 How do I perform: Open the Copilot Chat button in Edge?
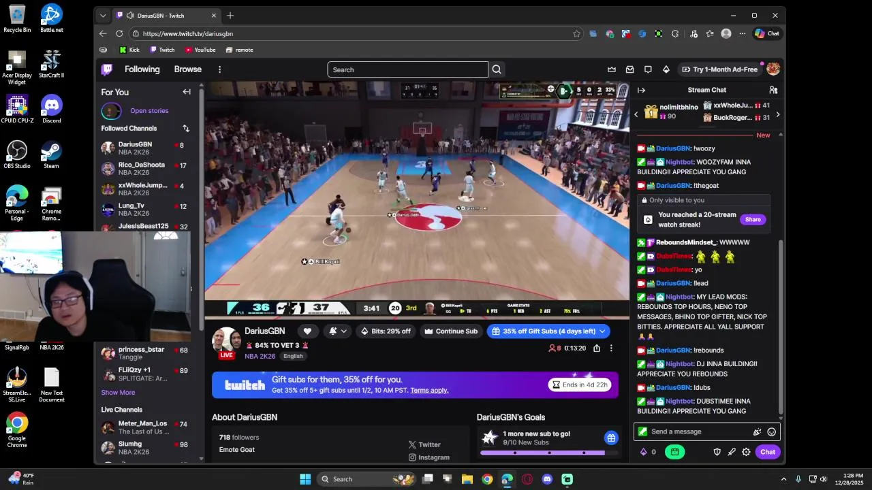(767, 33)
